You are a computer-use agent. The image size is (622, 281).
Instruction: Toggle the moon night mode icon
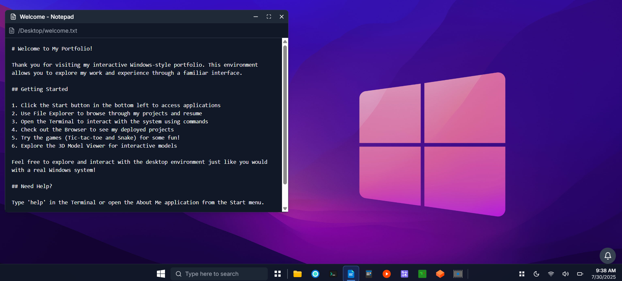coord(536,274)
